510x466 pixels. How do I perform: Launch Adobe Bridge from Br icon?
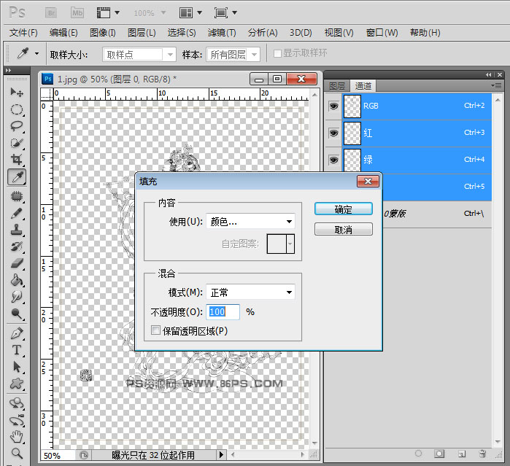51,13
